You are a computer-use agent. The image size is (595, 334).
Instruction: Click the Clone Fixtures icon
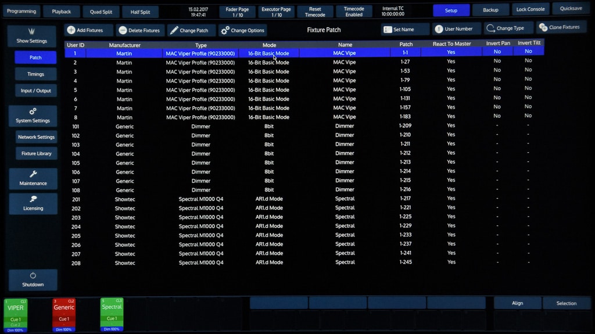tap(543, 27)
